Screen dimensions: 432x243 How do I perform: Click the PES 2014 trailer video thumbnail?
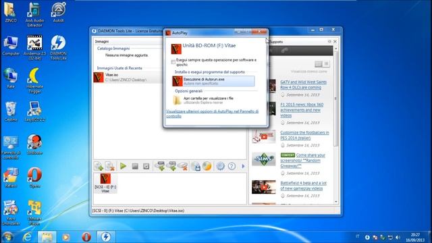coord(264,136)
